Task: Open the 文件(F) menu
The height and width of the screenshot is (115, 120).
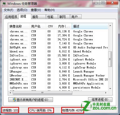Action: click(9, 10)
